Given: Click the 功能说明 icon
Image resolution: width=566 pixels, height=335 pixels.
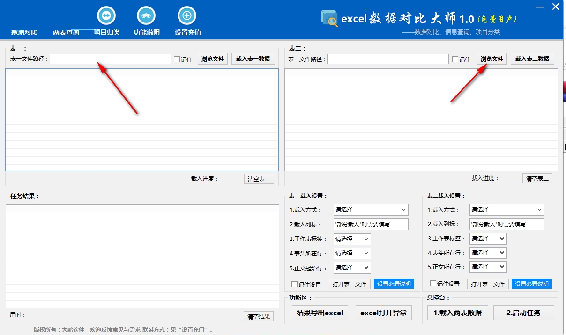Looking at the screenshot, I should pos(146,16).
